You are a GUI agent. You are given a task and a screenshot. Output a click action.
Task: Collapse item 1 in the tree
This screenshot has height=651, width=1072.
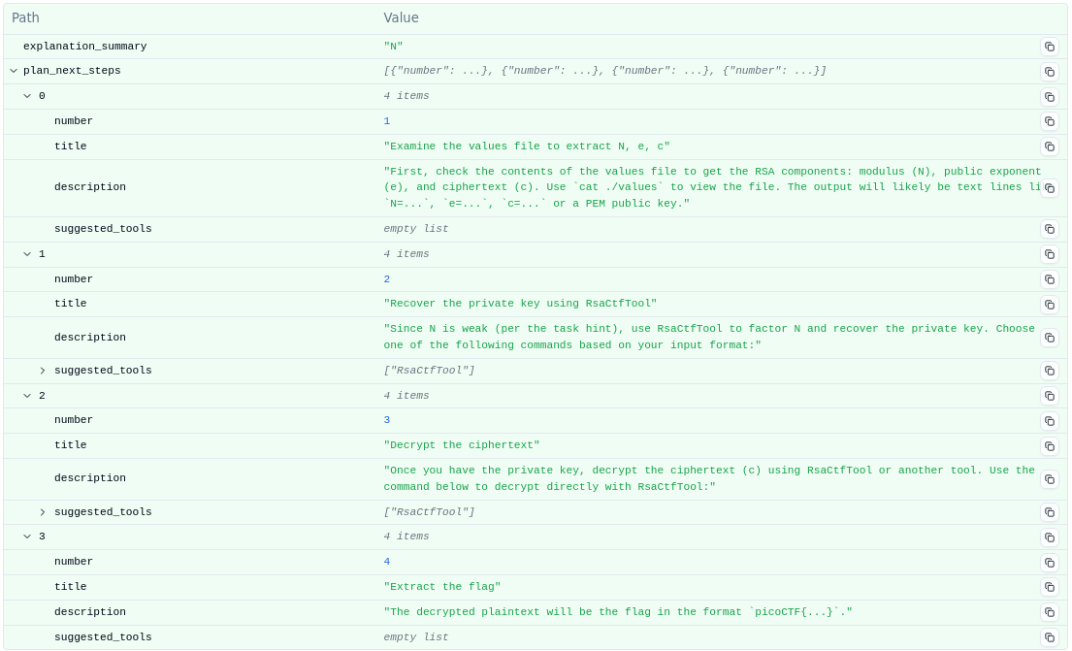pyautogui.click(x=27, y=254)
